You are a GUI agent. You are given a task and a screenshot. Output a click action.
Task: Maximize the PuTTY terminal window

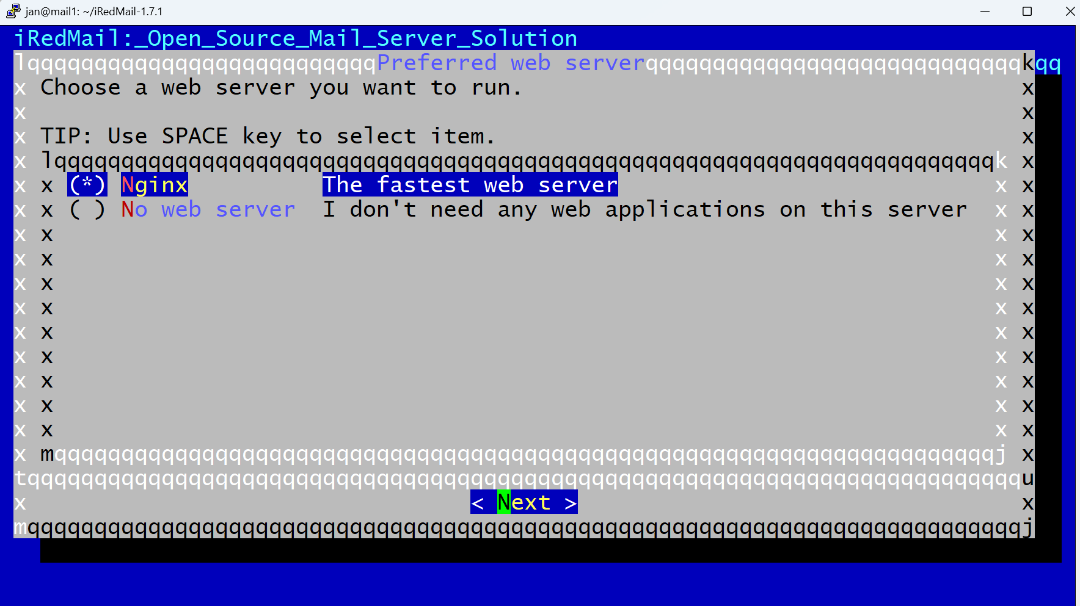click(x=1027, y=12)
